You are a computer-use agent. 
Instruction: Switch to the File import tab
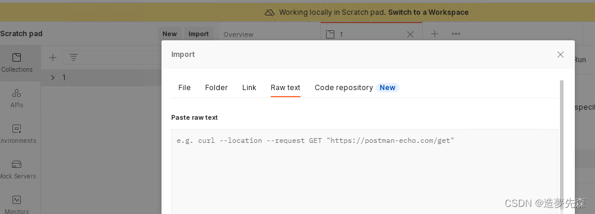pos(185,88)
